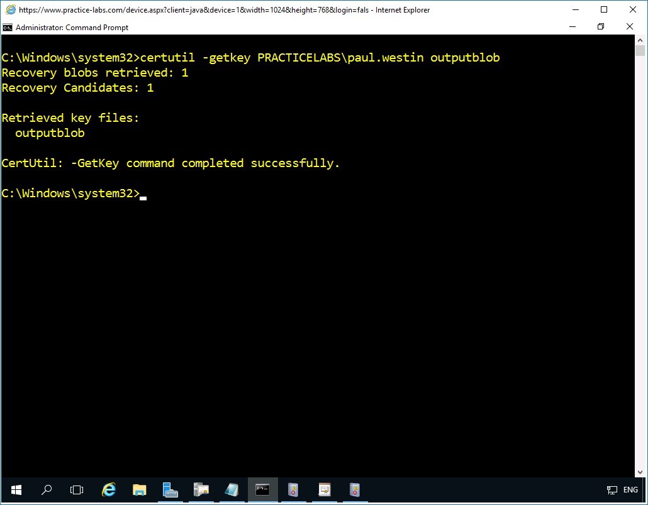648x505 pixels.
Task: Launch Internet Explorer from the taskbar
Action: [109, 489]
